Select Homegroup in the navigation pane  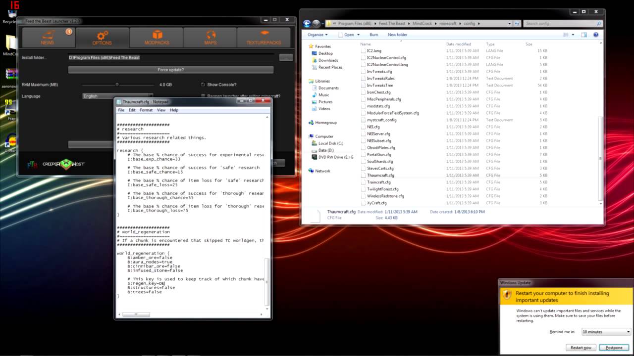coord(326,123)
